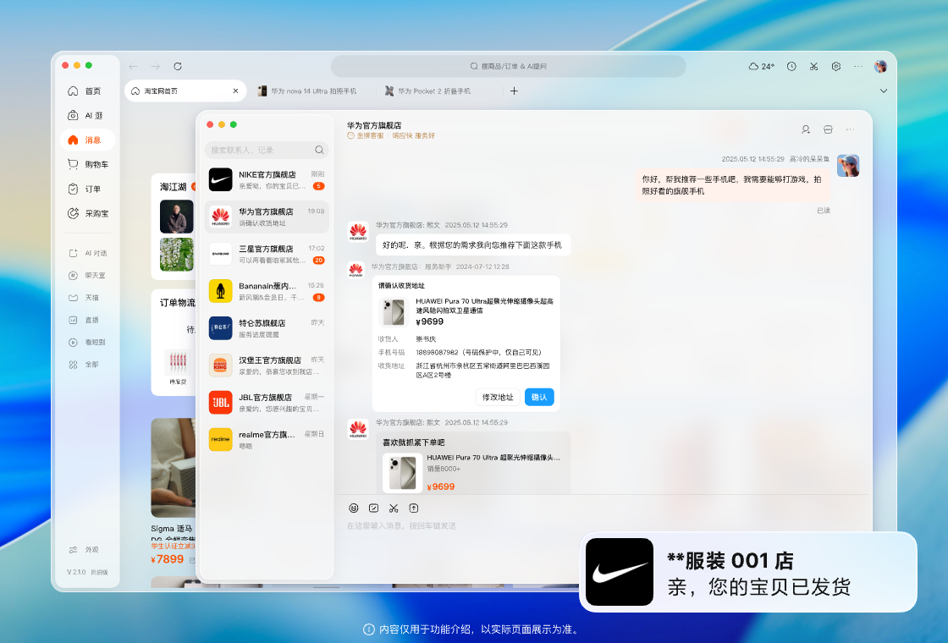Expand the tab list chevron at right
This screenshot has height=643, width=948.
tap(884, 91)
